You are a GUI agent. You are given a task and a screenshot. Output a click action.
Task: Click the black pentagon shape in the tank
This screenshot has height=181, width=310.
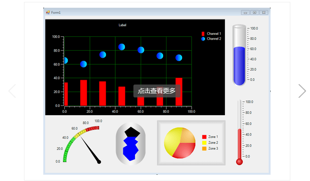132,132
